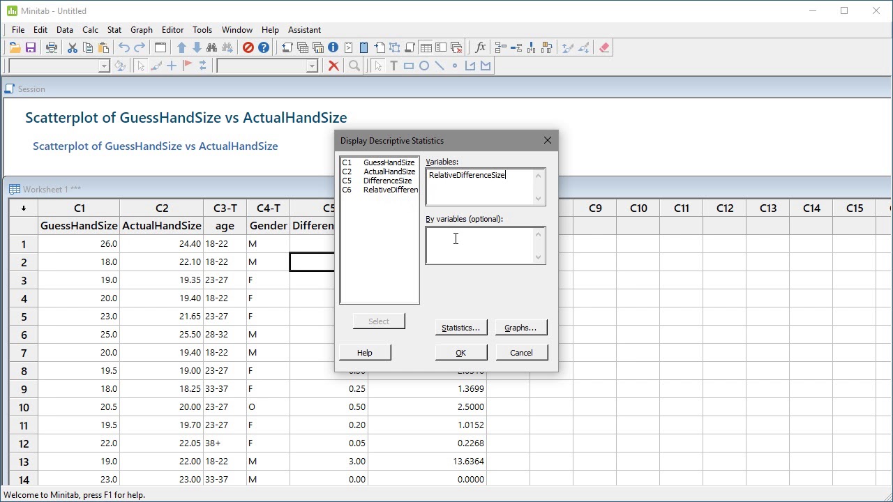Redo the last undone action
Viewport: 893px width, 502px height.
(x=140, y=48)
